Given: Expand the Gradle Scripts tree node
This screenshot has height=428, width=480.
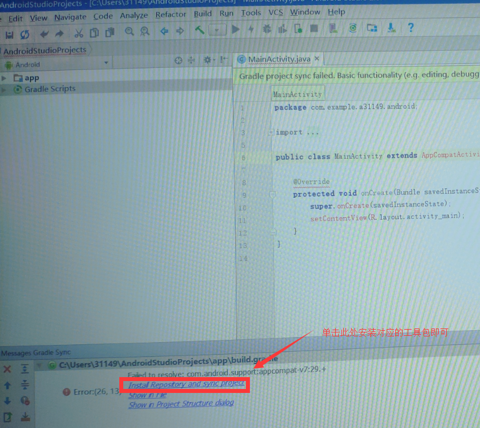Looking at the screenshot, I should pos(3,90).
